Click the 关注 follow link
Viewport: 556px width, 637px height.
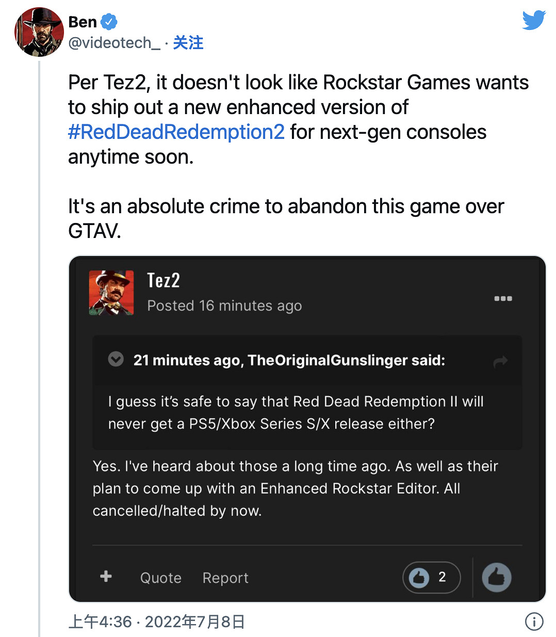pos(188,43)
